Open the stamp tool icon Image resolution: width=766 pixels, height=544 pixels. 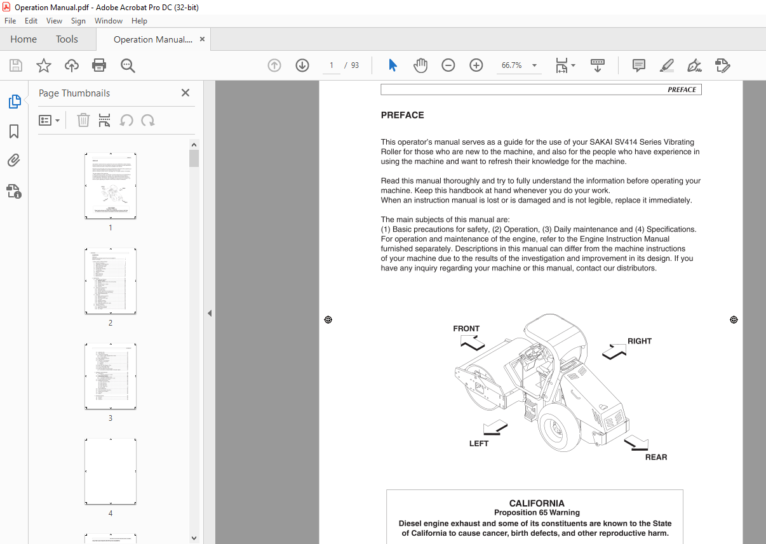[722, 65]
